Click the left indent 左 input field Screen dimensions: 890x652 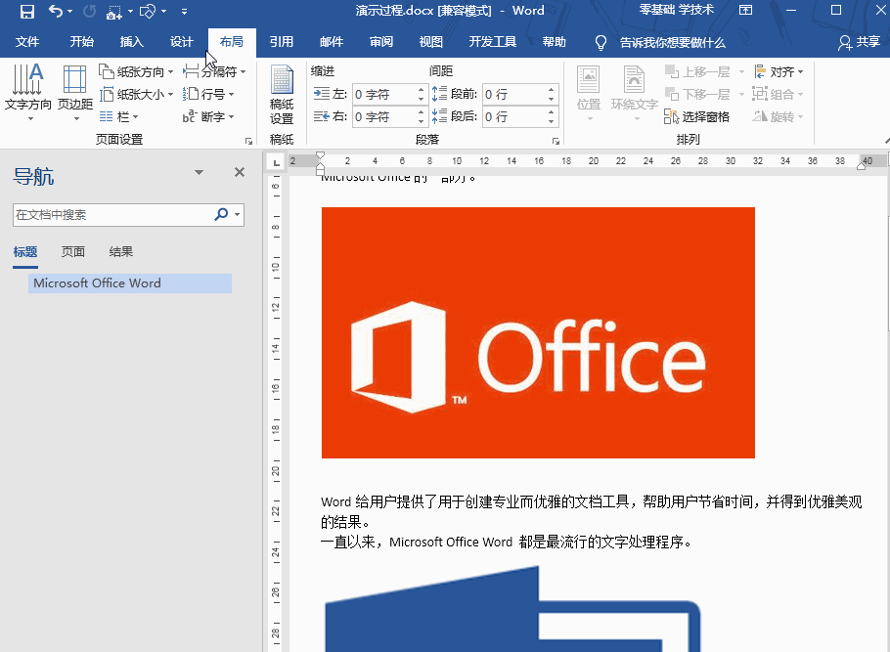point(384,94)
